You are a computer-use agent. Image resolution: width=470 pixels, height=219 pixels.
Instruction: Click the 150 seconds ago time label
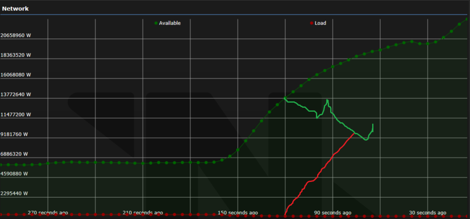[x=238, y=213]
